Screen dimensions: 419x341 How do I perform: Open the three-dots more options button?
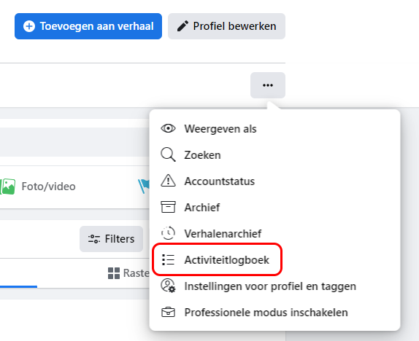(x=268, y=85)
